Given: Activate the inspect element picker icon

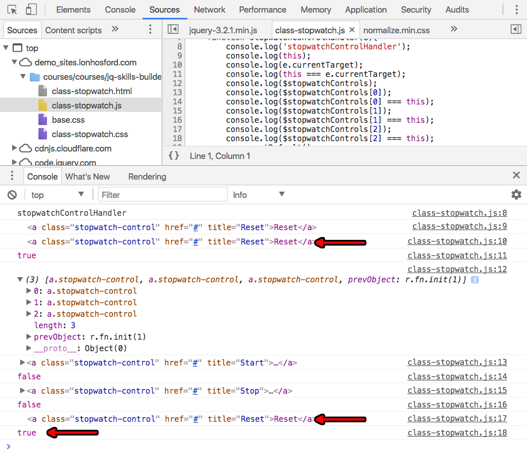Looking at the screenshot, I should click(x=12, y=10).
